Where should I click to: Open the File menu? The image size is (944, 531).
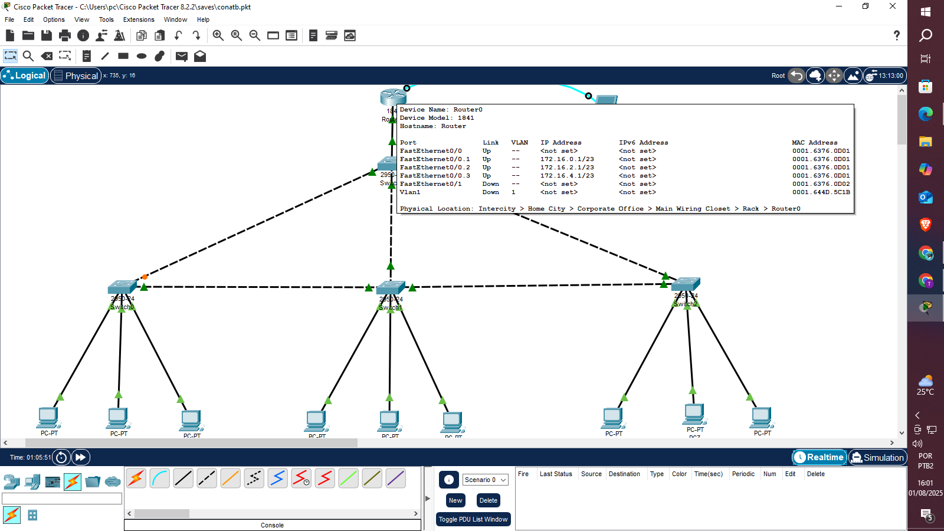9,19
